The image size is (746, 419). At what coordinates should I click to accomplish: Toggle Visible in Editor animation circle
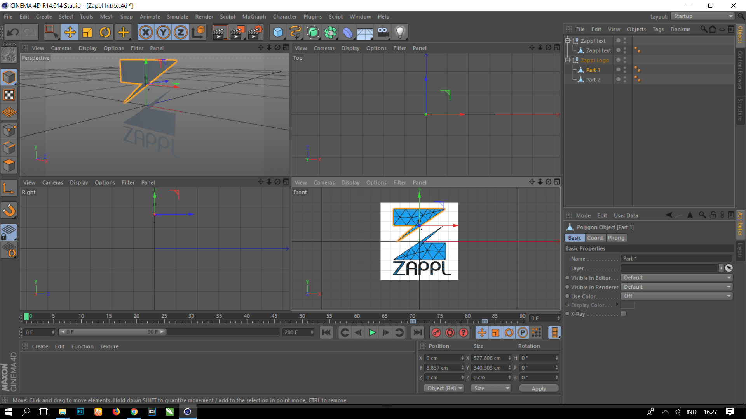coord(567,278)
